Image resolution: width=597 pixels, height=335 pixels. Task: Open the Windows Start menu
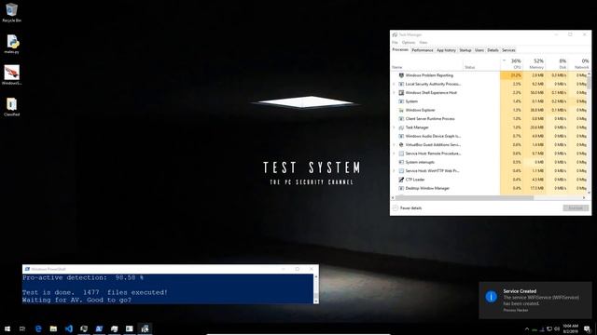pos(7,328)
